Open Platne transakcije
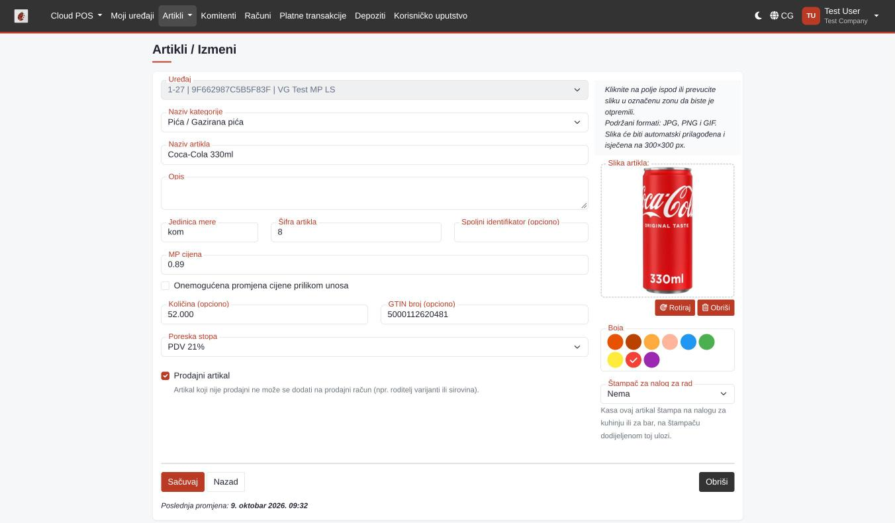 click(x=313, y=16)
